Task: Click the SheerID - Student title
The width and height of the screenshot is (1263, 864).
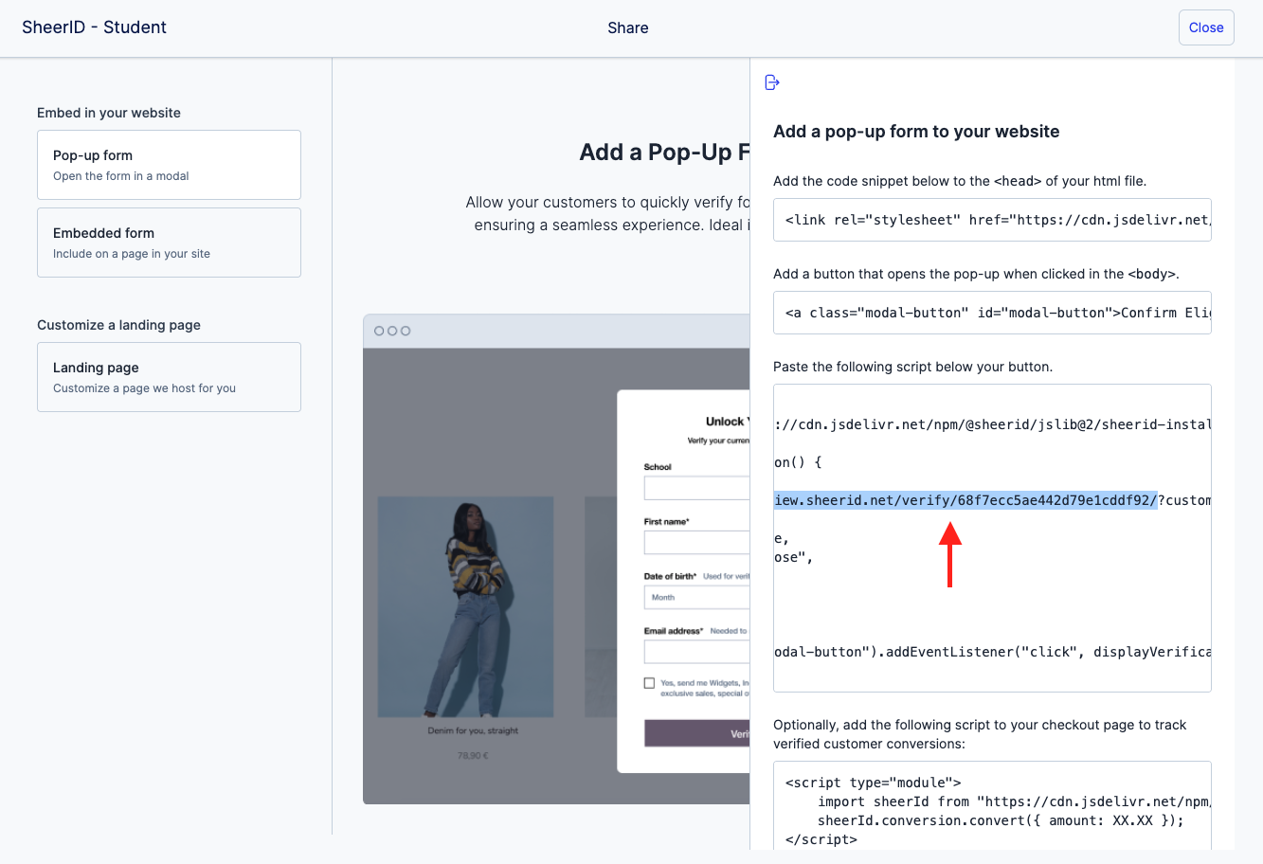Action: click(x=94, y=27)
